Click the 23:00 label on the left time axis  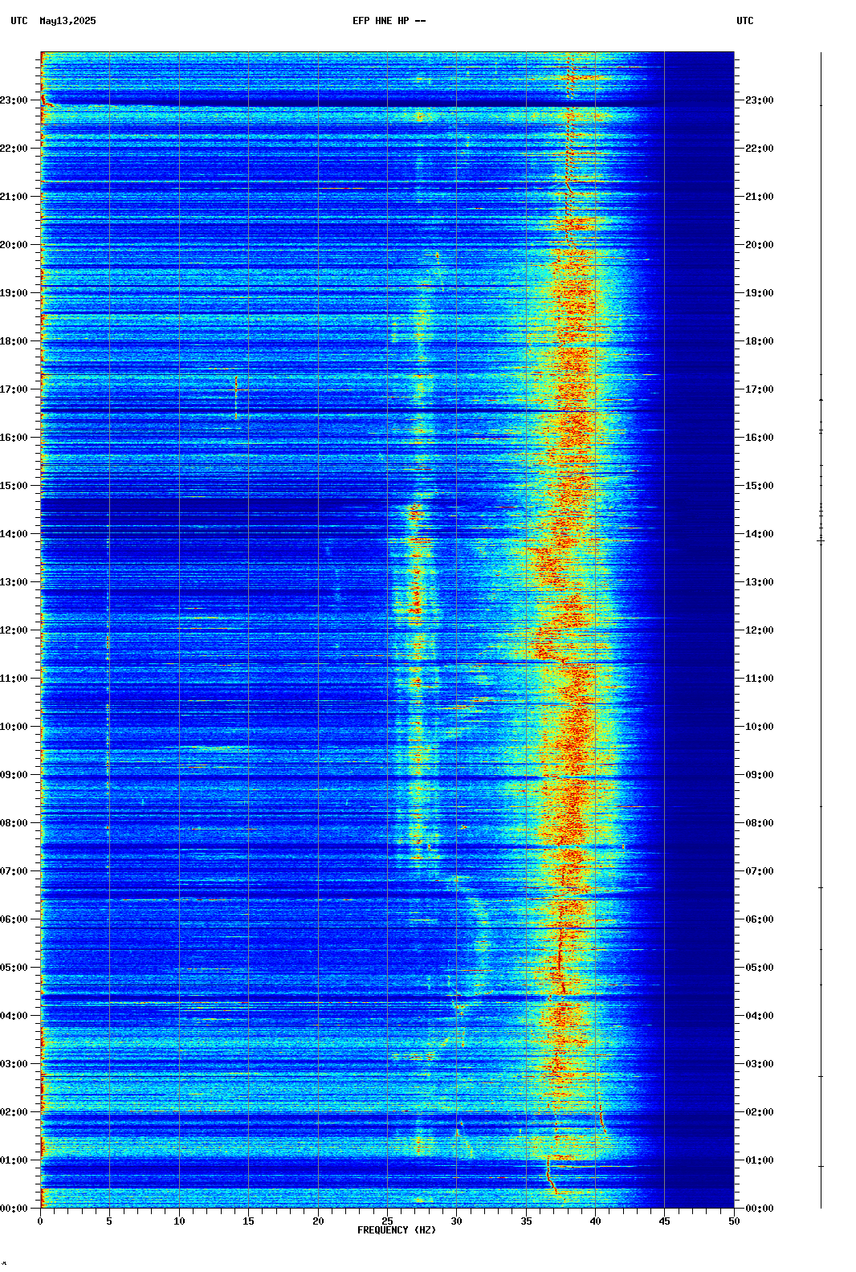coord(14,100)
